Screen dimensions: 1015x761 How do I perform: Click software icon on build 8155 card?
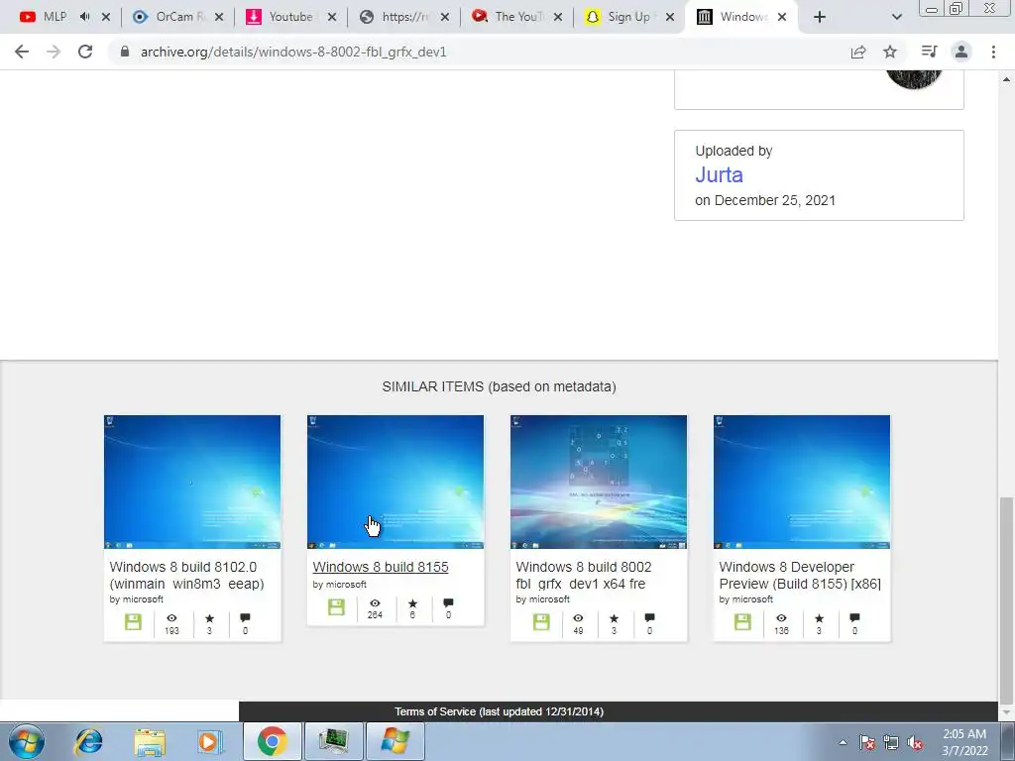[336, 607]
